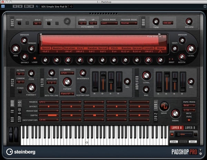This screenshot has width=207, height=160.
Task: Click the pitch Formant knob
Action: click(x=31, y=88)
